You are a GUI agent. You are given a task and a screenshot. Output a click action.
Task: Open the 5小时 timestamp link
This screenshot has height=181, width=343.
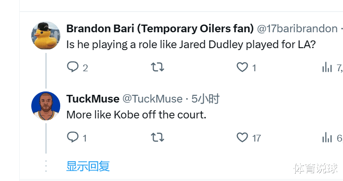coord(205,99)
